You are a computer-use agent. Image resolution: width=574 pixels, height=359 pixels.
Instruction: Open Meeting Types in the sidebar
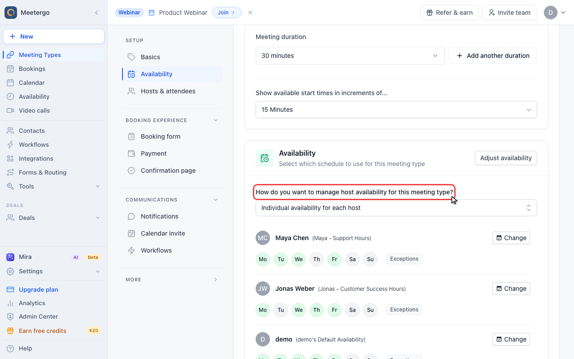coord(54,55)
